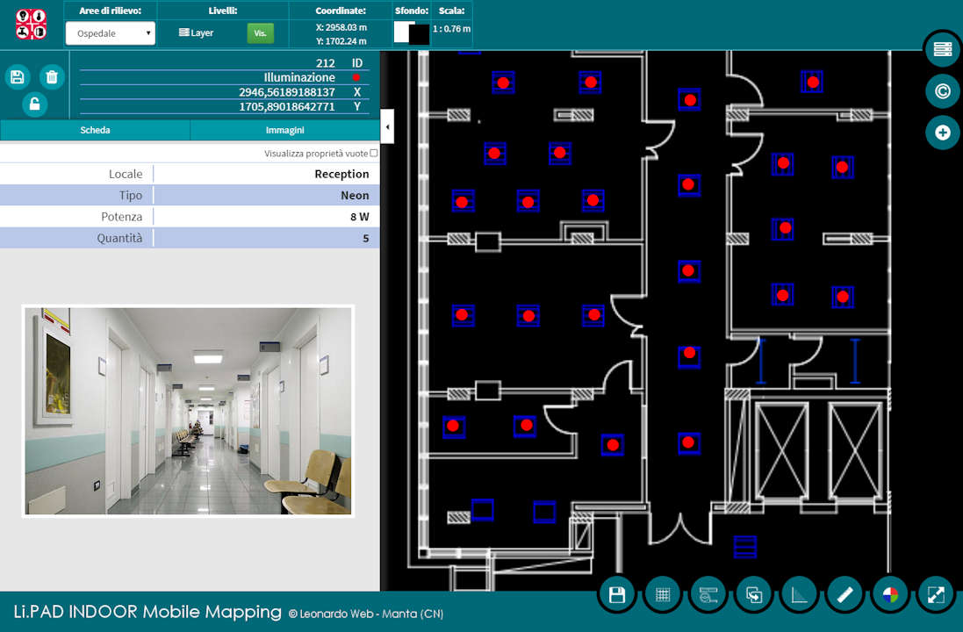The width and height of the screenshot is (963, 632).
Task: Click the Y value "1705,89018642771"
Action: coord(287,107)
